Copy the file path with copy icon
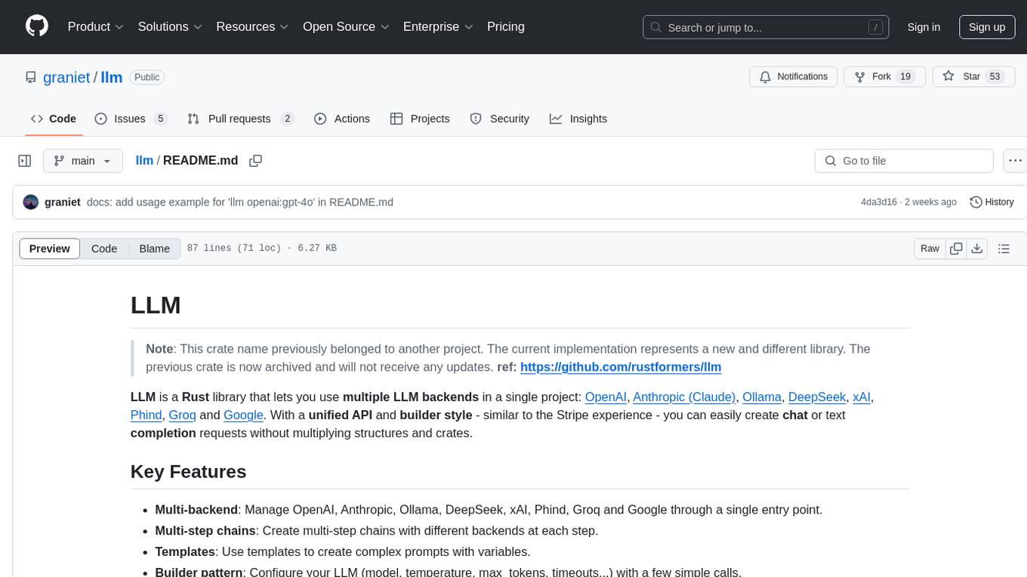1027x577 pixels. 255,160
